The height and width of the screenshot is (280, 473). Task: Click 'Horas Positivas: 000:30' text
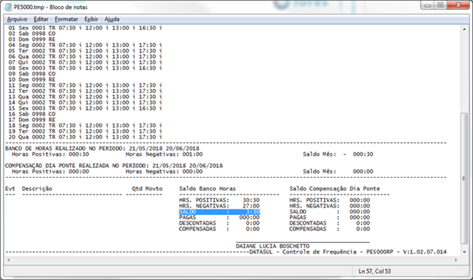[50, 154]
